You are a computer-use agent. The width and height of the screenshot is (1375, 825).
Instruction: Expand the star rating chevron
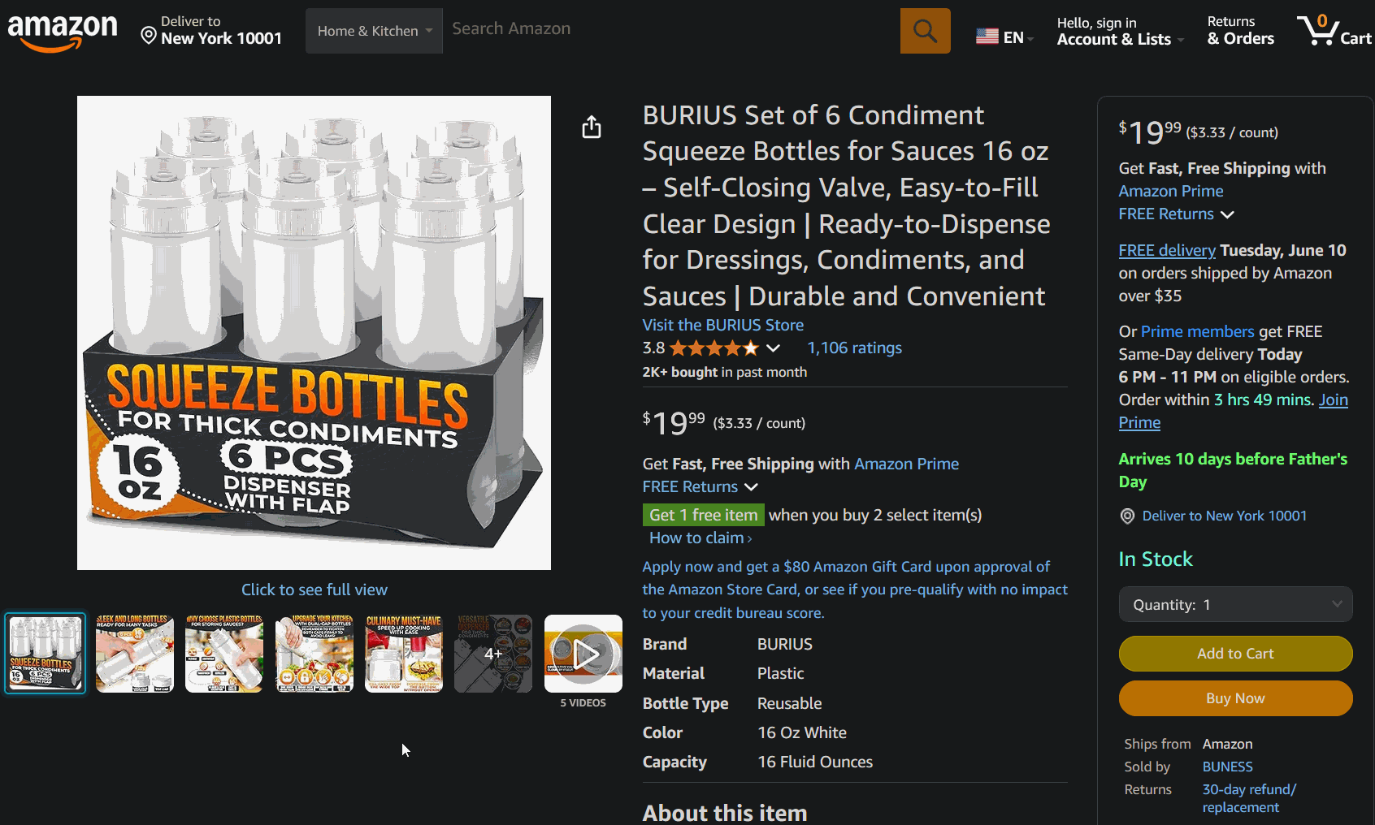coord(774,348)
